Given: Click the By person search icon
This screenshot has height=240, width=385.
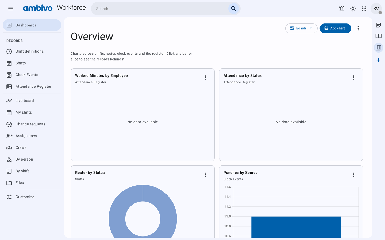Looking at the screenshot, I should [x=9, y=159].
